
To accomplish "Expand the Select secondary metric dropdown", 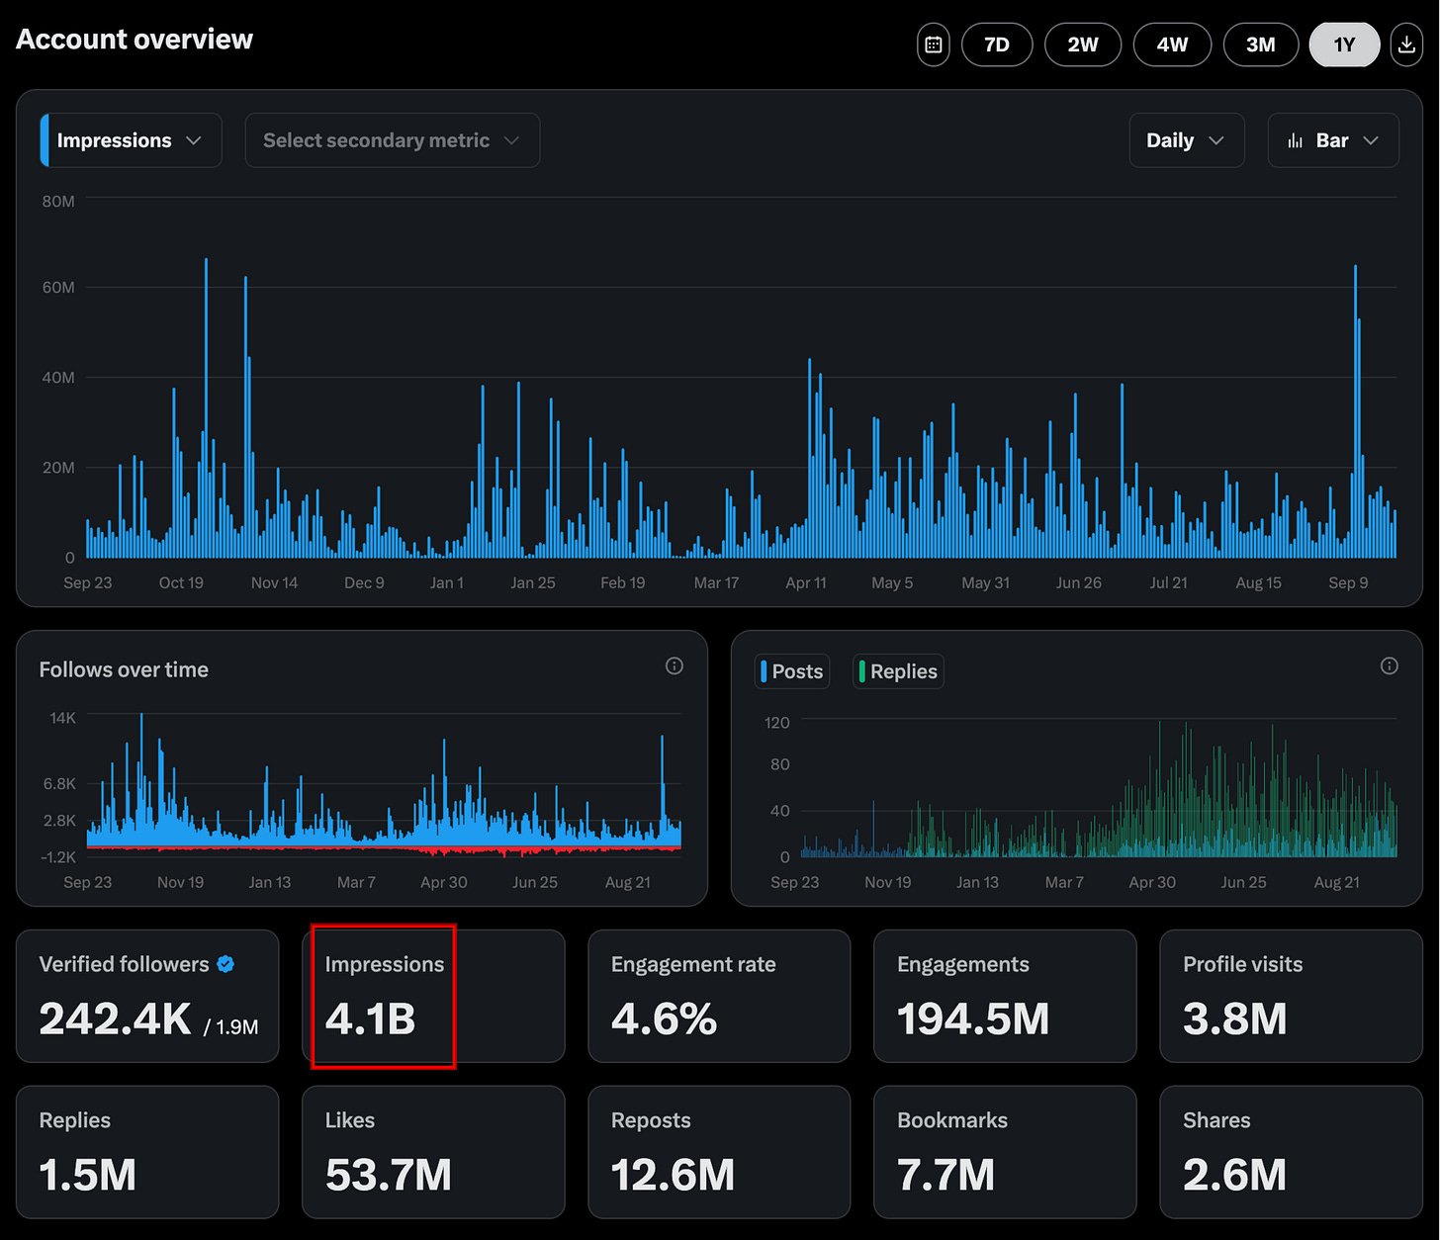I will pyautogui.click(x=392, y=140).
